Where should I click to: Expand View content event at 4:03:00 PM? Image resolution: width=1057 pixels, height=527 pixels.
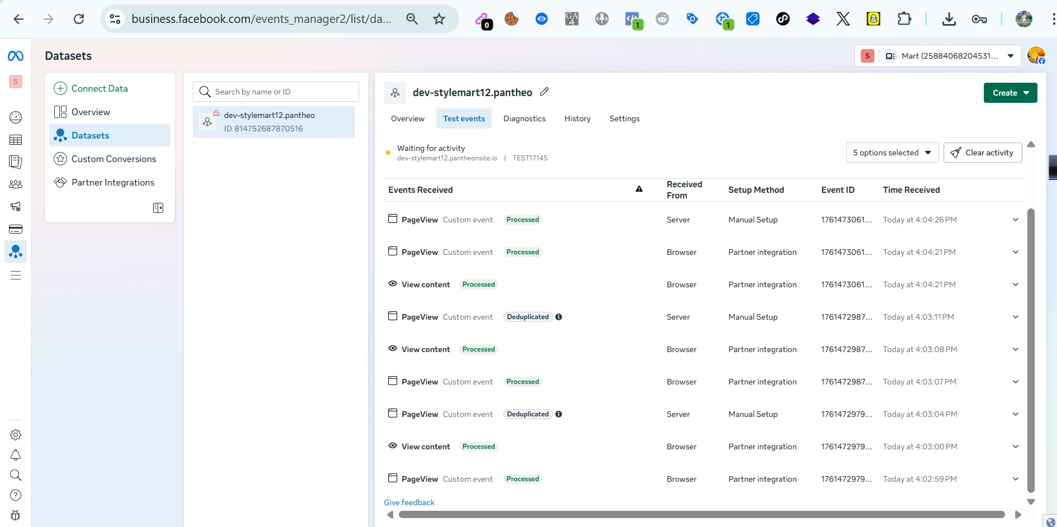(1015, 447)
